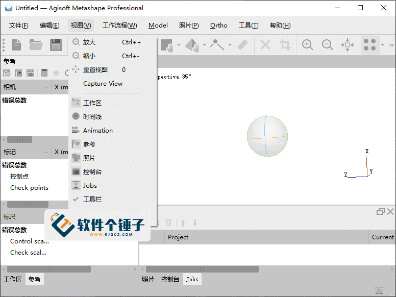The height and width of the screenshot is (297, 396).
Task: Toggle the 工作区 pane from view menu
Action: coord(112,103)
